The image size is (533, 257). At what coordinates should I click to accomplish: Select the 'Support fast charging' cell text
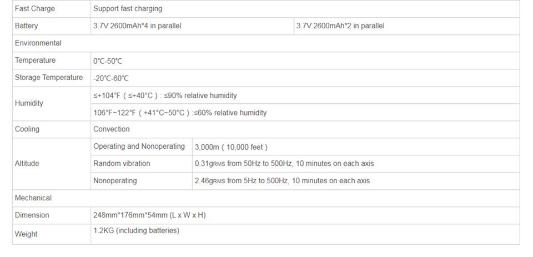tap(128, 9)
